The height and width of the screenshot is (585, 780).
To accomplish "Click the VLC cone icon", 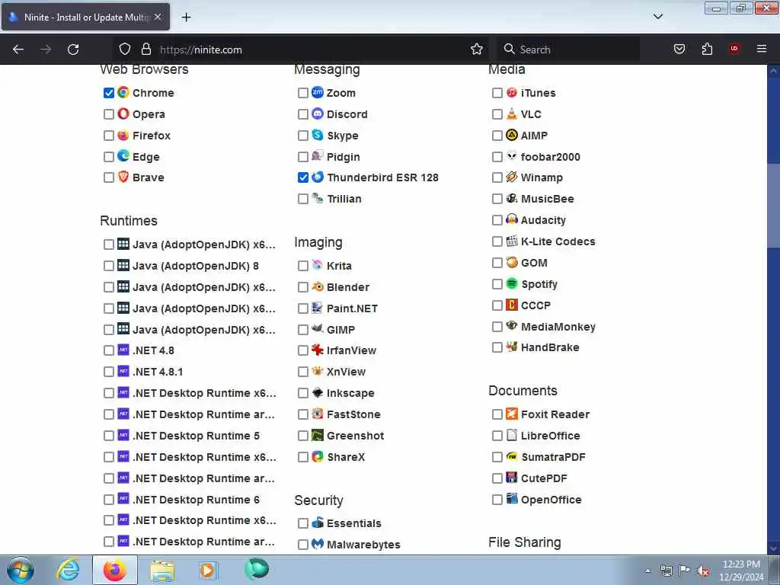I will click(511, 114).
